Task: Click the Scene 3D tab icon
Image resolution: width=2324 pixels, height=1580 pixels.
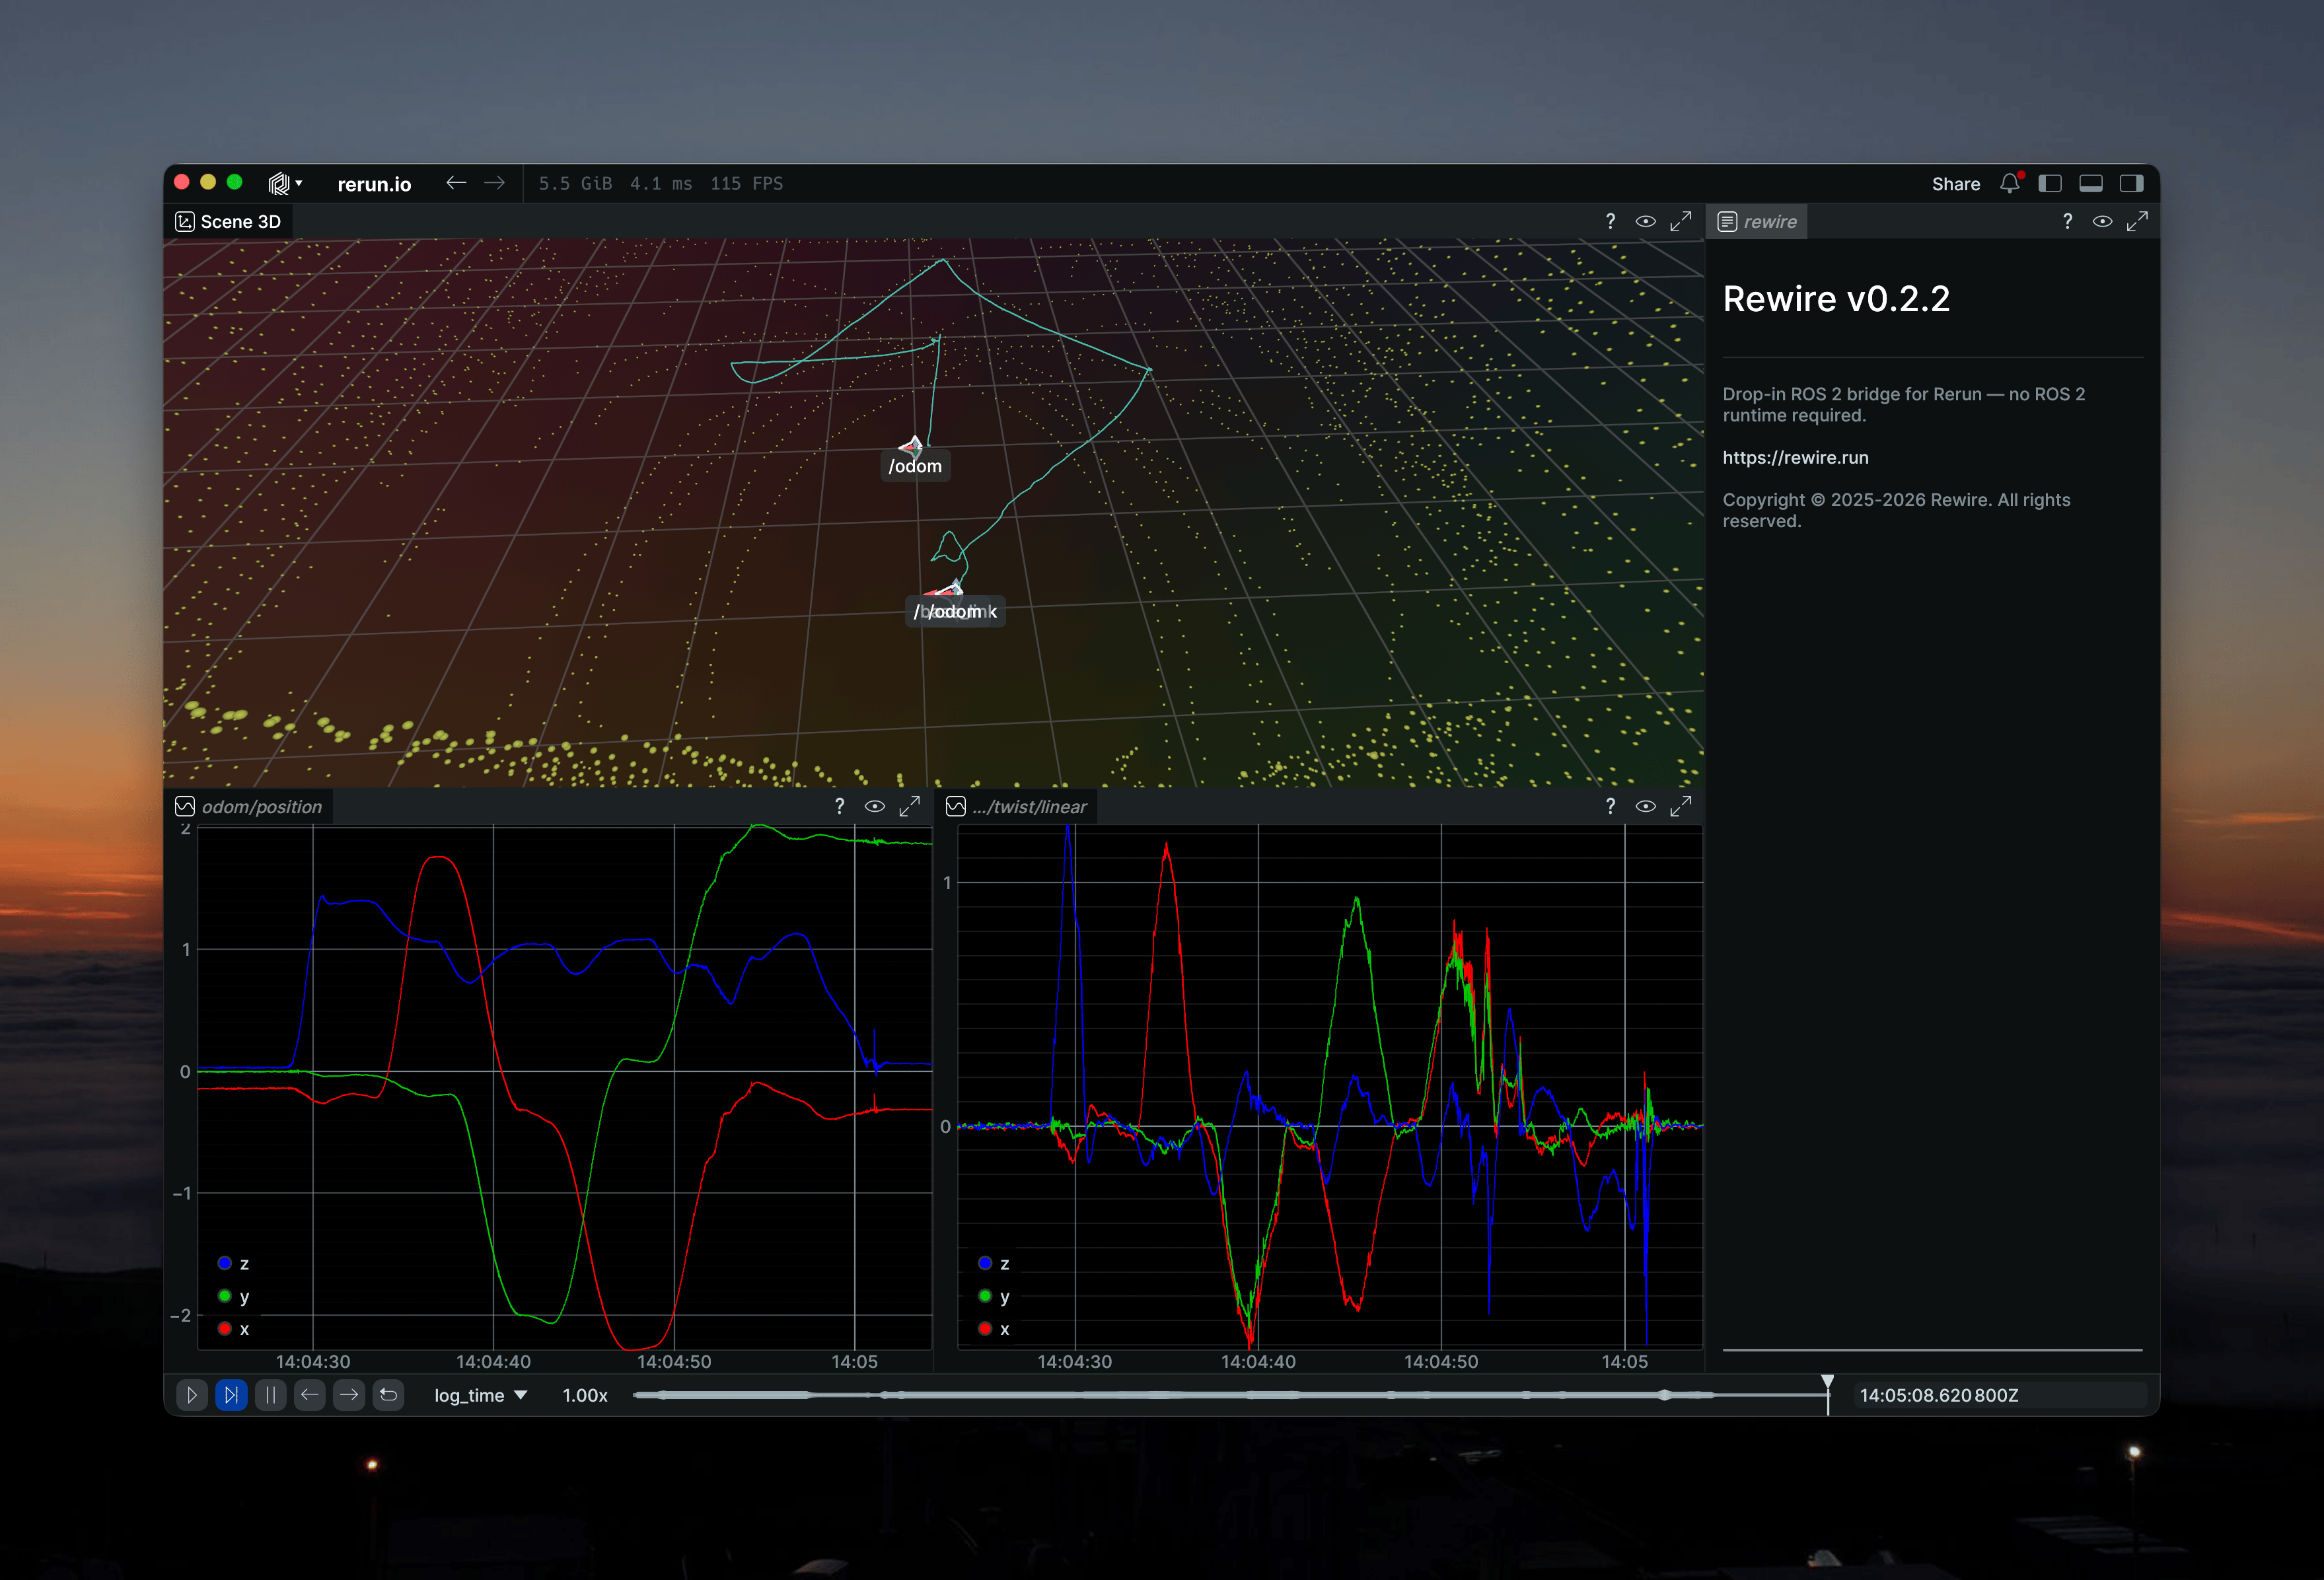Action: pos(185,222)
